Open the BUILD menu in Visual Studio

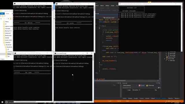coord(102,6)
